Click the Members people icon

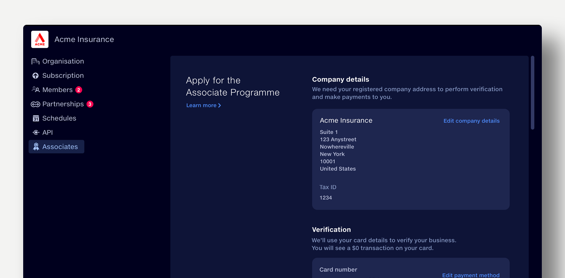pyautogui.click(x=35, y=90)
